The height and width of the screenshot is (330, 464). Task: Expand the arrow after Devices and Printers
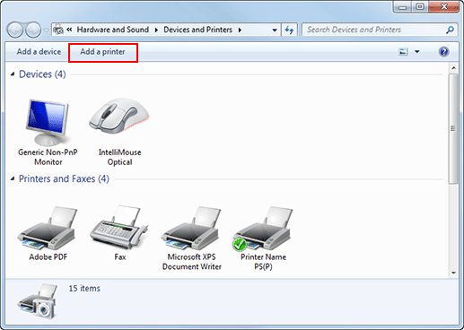[240, 30]
